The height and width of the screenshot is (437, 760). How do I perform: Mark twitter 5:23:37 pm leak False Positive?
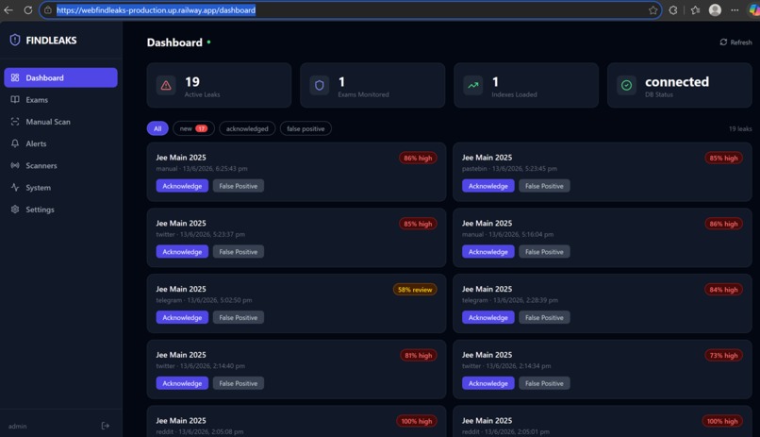pos(239,252)
